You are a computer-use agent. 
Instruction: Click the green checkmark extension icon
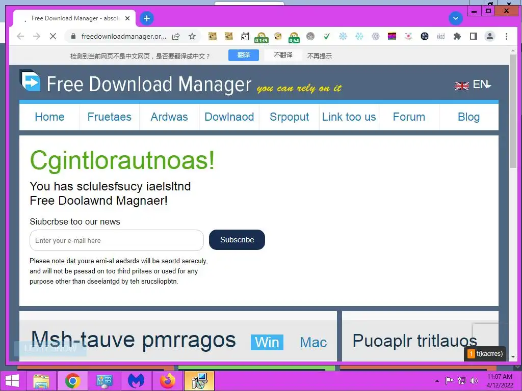[x=327, y=36]
